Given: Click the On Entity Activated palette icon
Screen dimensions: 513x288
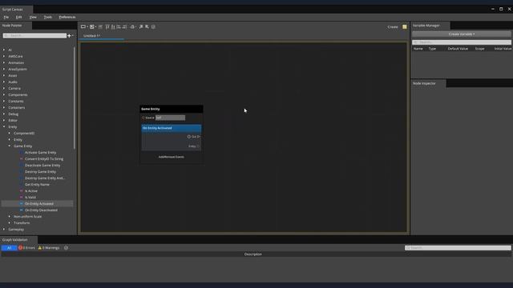Looking at the screenshot, I should tap(22, 204).
